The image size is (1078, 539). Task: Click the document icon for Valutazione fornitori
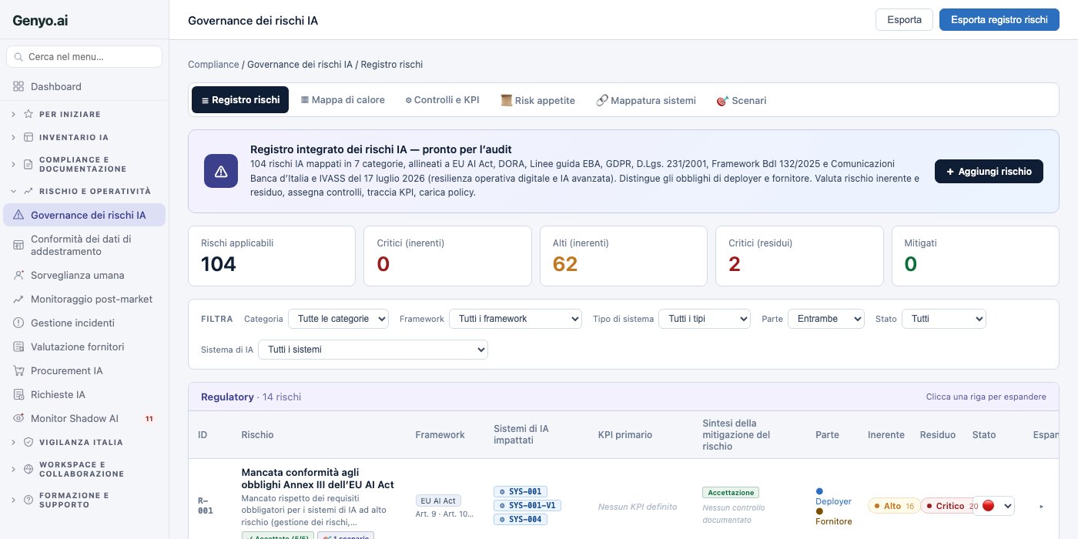click(x=18, y=346)
